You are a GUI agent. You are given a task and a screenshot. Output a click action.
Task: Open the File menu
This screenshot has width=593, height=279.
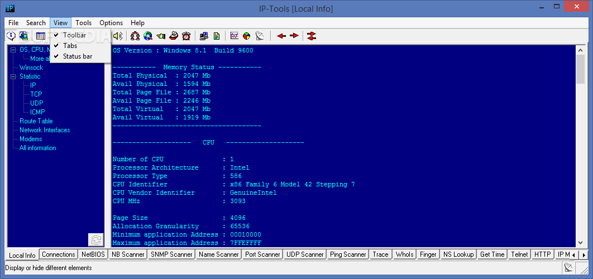point(13,23)
